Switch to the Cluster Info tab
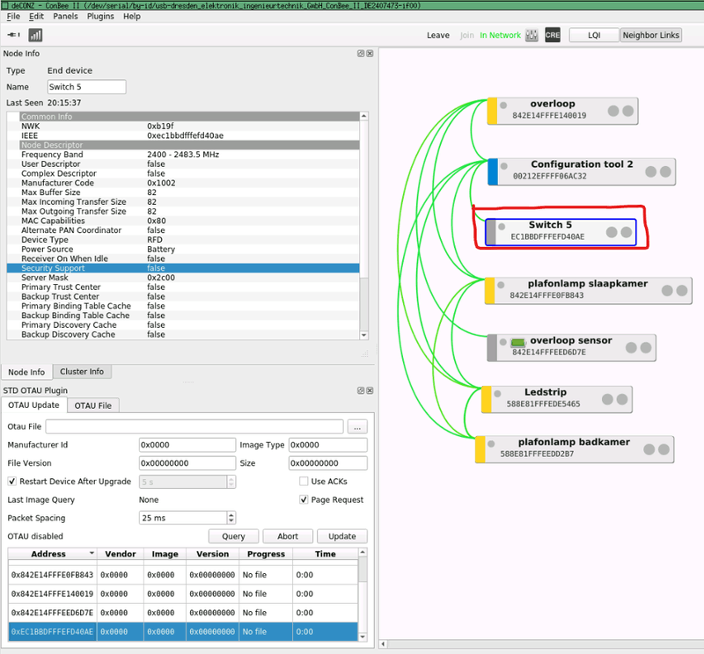 [83, 372]
